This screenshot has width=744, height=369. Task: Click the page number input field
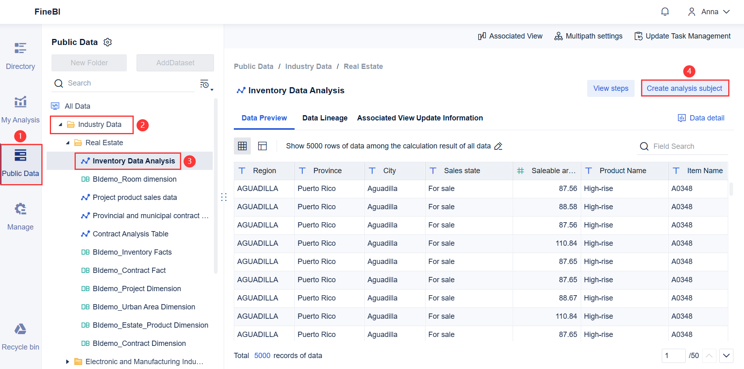(x=673, y=356)
